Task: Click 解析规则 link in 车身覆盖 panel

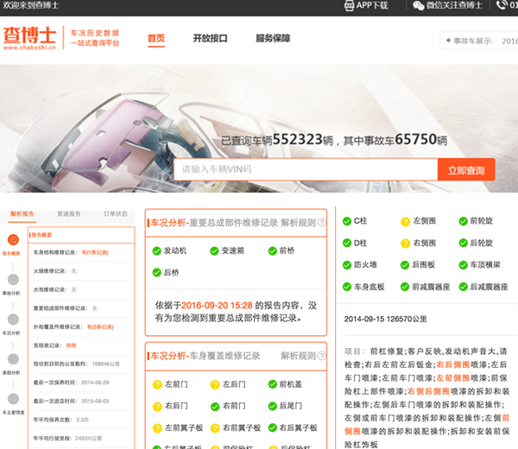Action: point(298,356)
